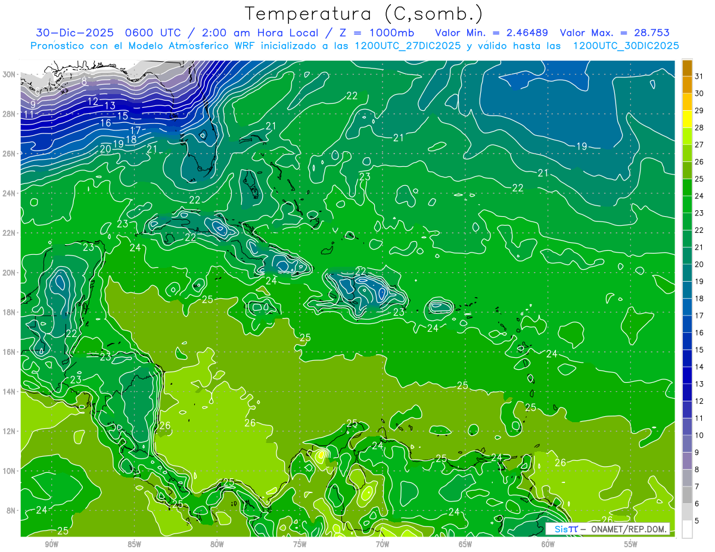
Task: Click the legend value 28
Action: (700, 127)
